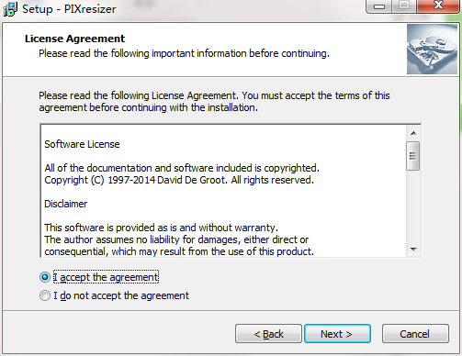The image size is (462, 356).
Task: Click the David De Groot copyright line
Action: pyautogui.click(x=179, y=180)
